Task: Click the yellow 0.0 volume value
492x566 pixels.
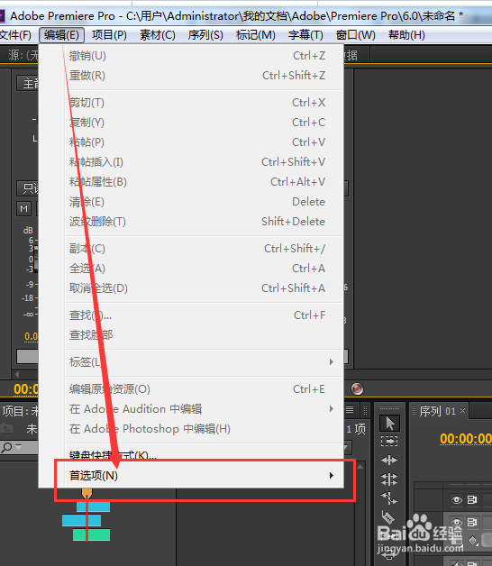Action: point(31,336)
